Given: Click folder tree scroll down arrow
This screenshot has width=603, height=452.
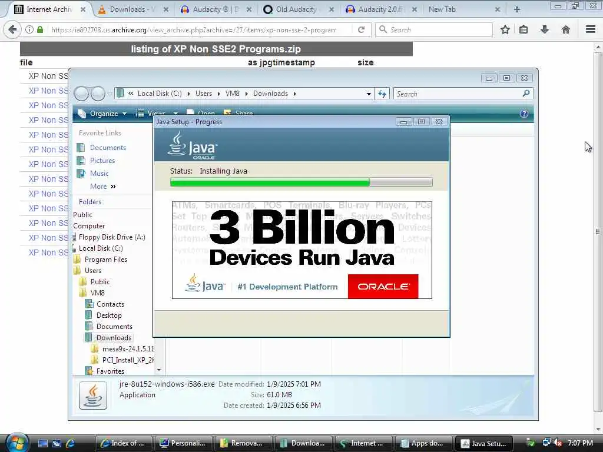Looking at the screenshot, I should 159,370.
